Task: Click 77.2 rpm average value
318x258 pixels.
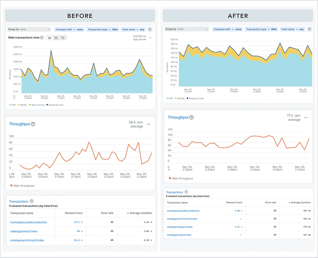Action: (293, 118)
